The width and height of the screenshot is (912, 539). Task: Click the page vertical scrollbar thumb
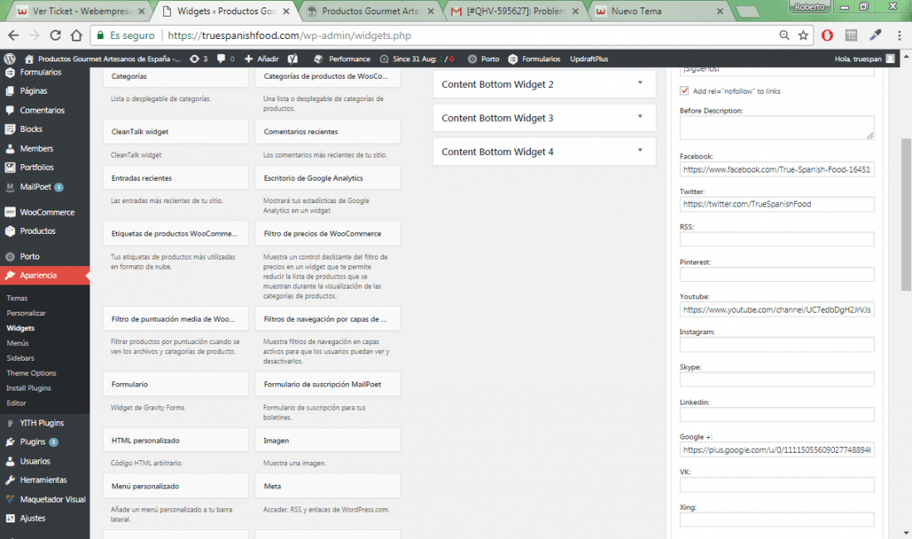click(x=906, y=214)
